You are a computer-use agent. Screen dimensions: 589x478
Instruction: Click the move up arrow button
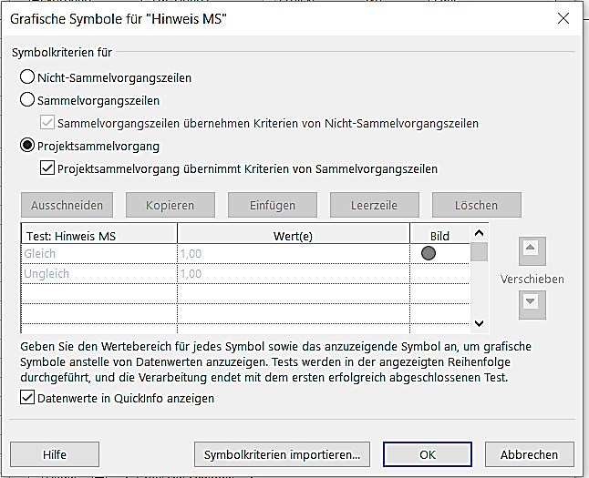[x=532, y=249]
